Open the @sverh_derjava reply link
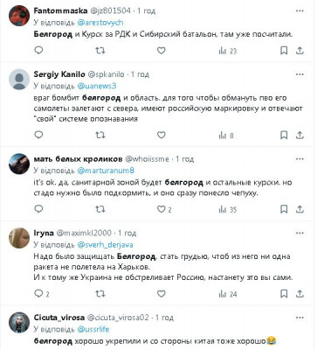Image resolution: width=317 pixels, height=350 pixels. coord(105,245)
